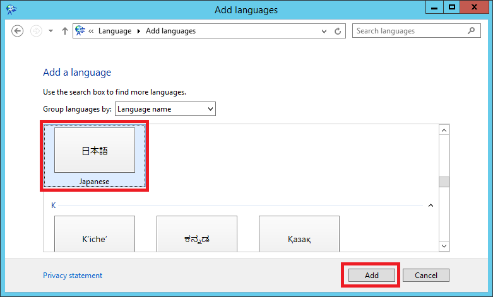This screenshot has height=297, width=493.
Task: Refresh the Add languages page
Action: click(338, 31)
